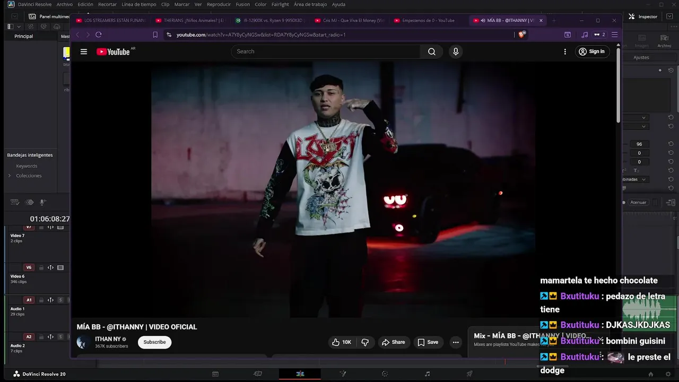The image size is (679, 382).
Task: Click the Sign in button
Action: tap(591, 51)
